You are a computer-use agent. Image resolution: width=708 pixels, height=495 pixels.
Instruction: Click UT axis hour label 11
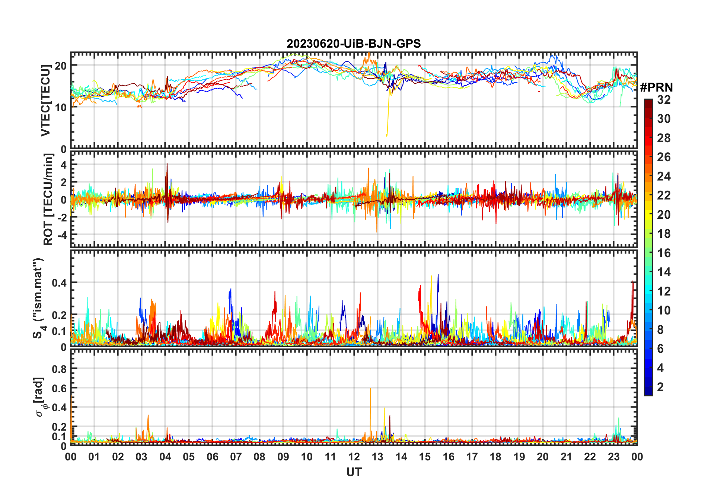(331, 457)
